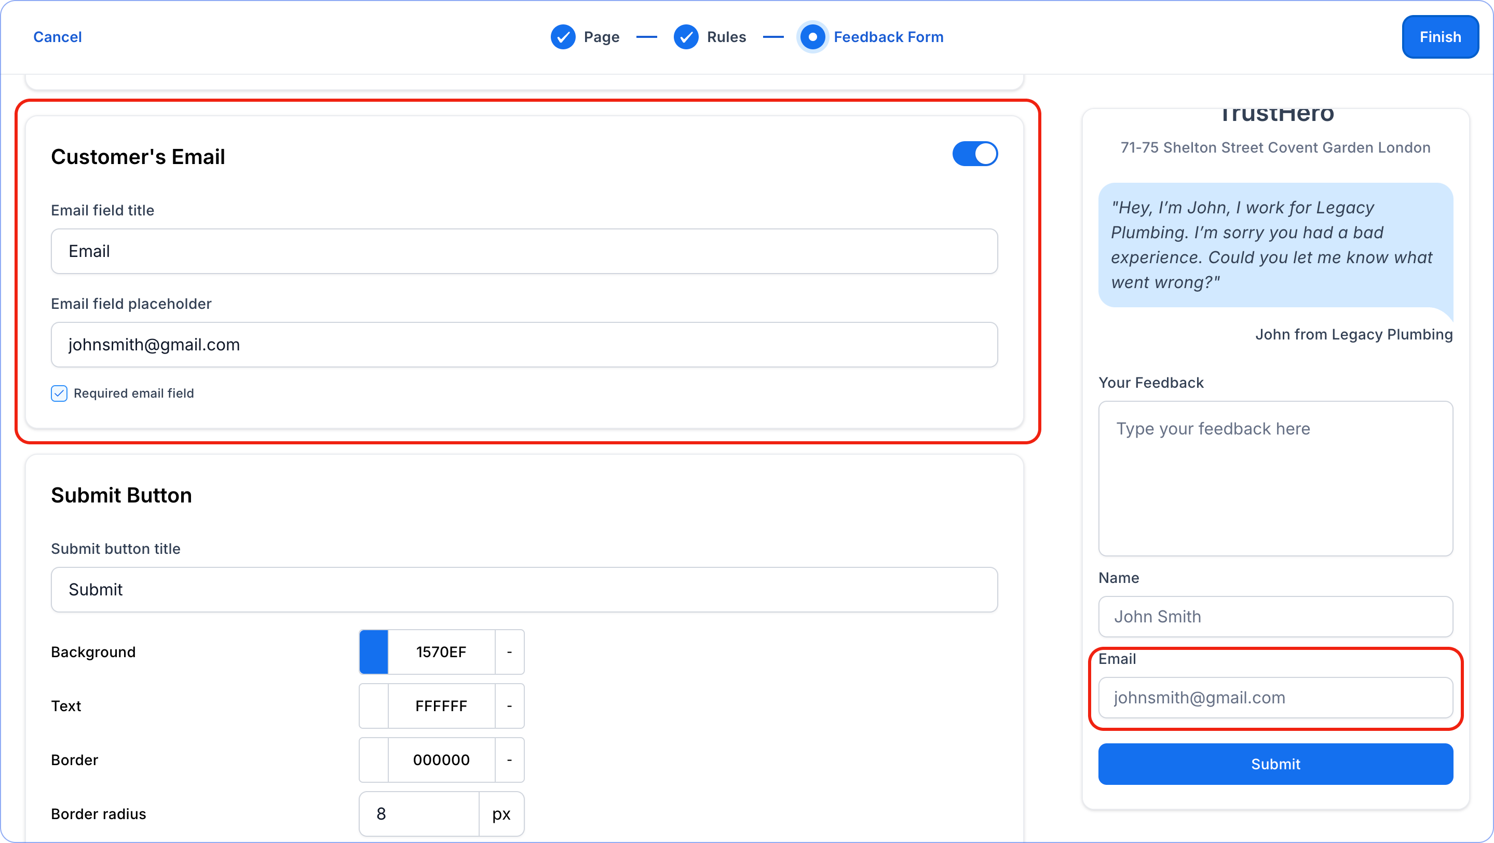Click the Border radius value field
The image size is (1494, 843).
[x=419, y=814]
